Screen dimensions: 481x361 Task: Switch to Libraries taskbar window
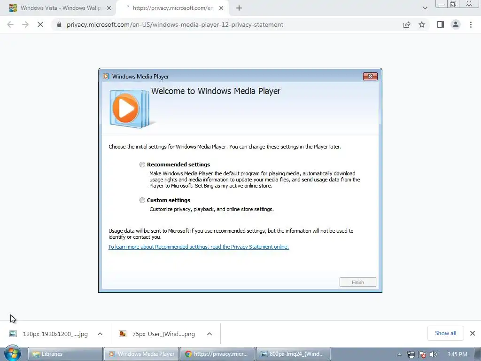click(x=65, y=354)
